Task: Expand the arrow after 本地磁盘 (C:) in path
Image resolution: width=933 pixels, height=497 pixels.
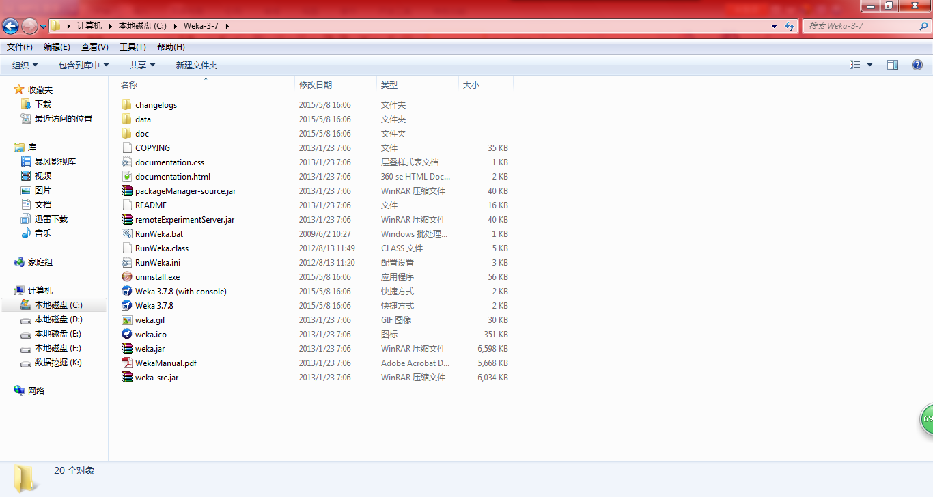Action: pos(174,26)
